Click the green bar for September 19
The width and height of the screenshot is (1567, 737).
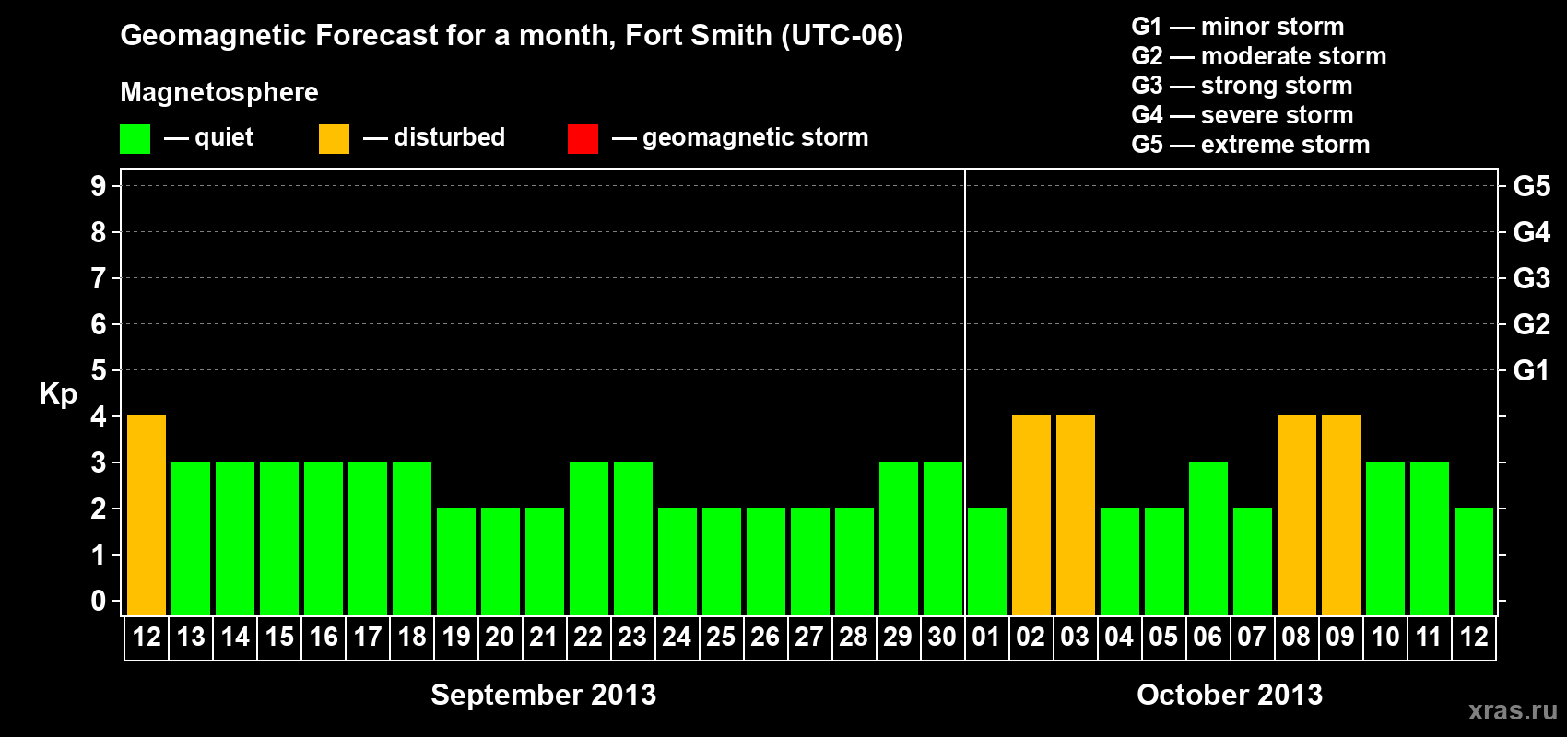coord(456,562)
